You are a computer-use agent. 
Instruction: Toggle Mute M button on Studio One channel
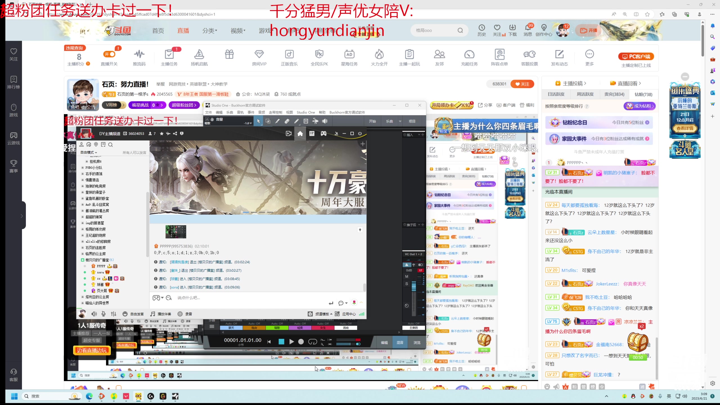tap(406, 276)
